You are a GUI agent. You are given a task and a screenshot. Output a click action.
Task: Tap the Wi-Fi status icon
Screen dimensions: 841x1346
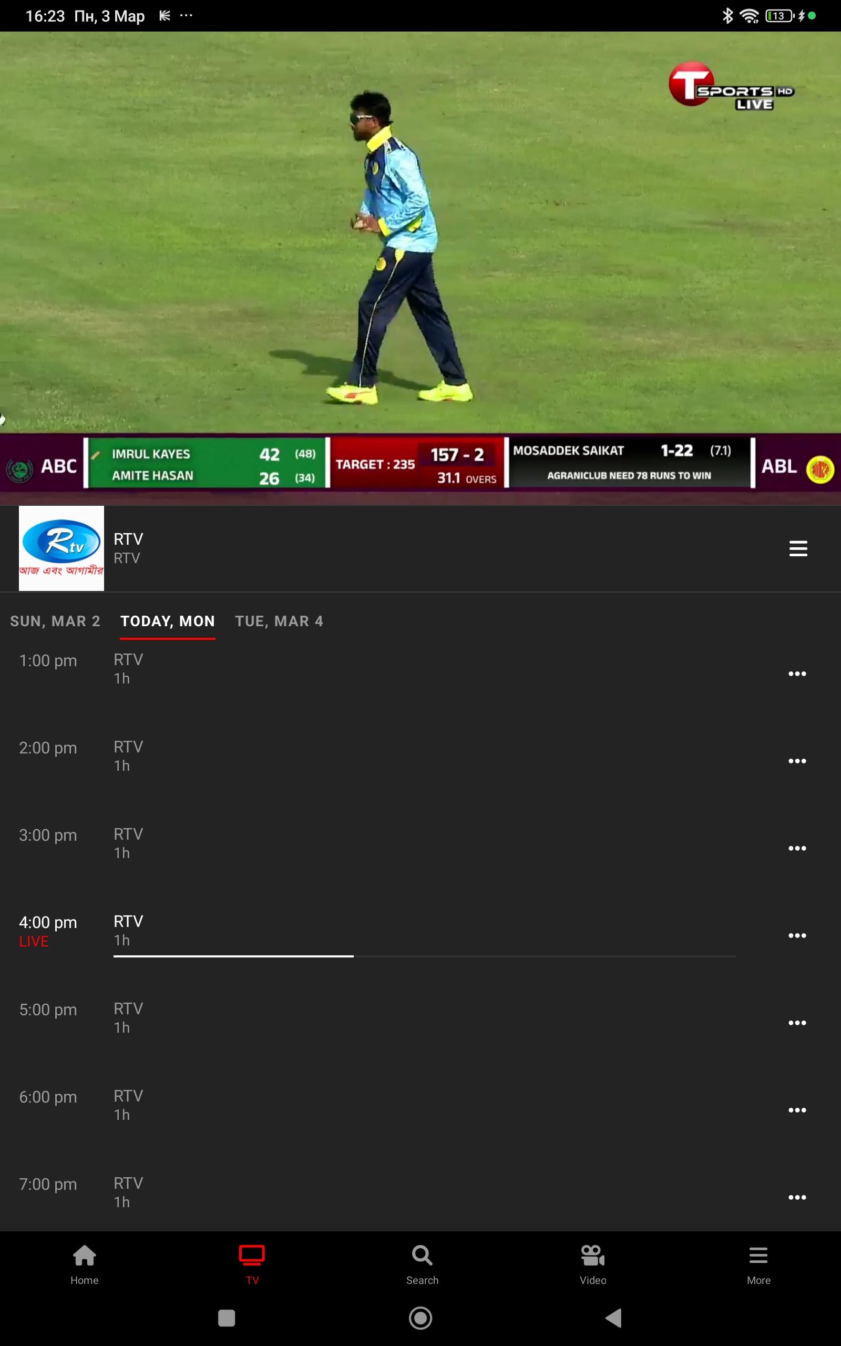point(750,16)
